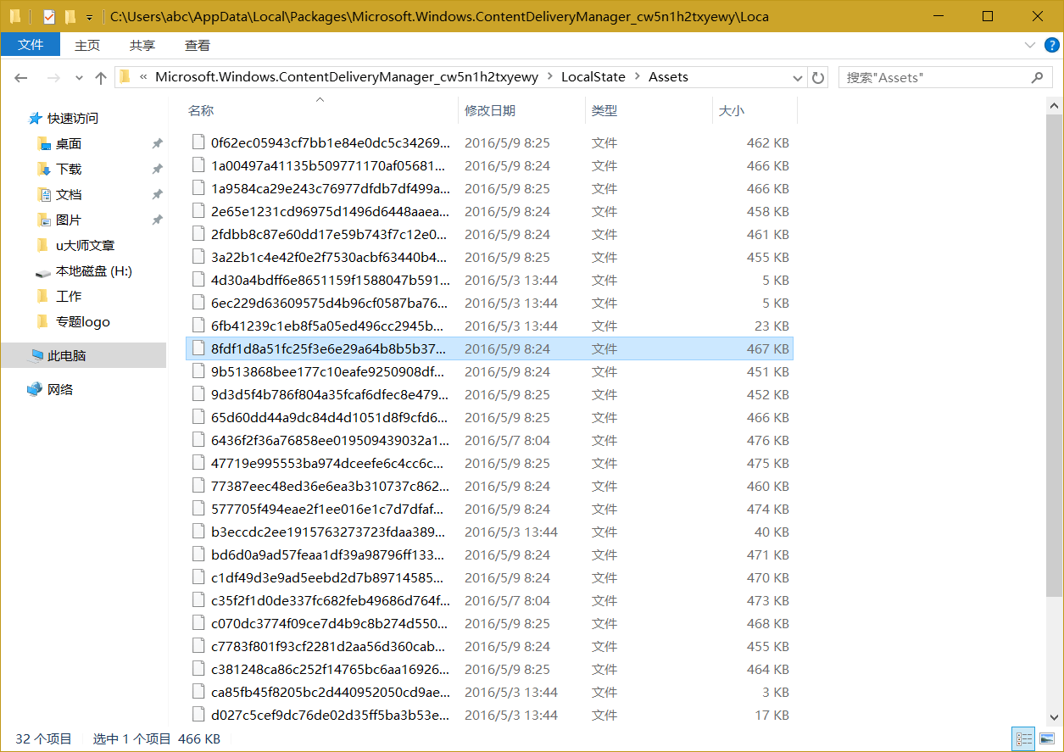Click file icon of 577705f494eae2f1ee016e1c7d7dfaf...
1064x752 pixels.
(x=198, y=509)
